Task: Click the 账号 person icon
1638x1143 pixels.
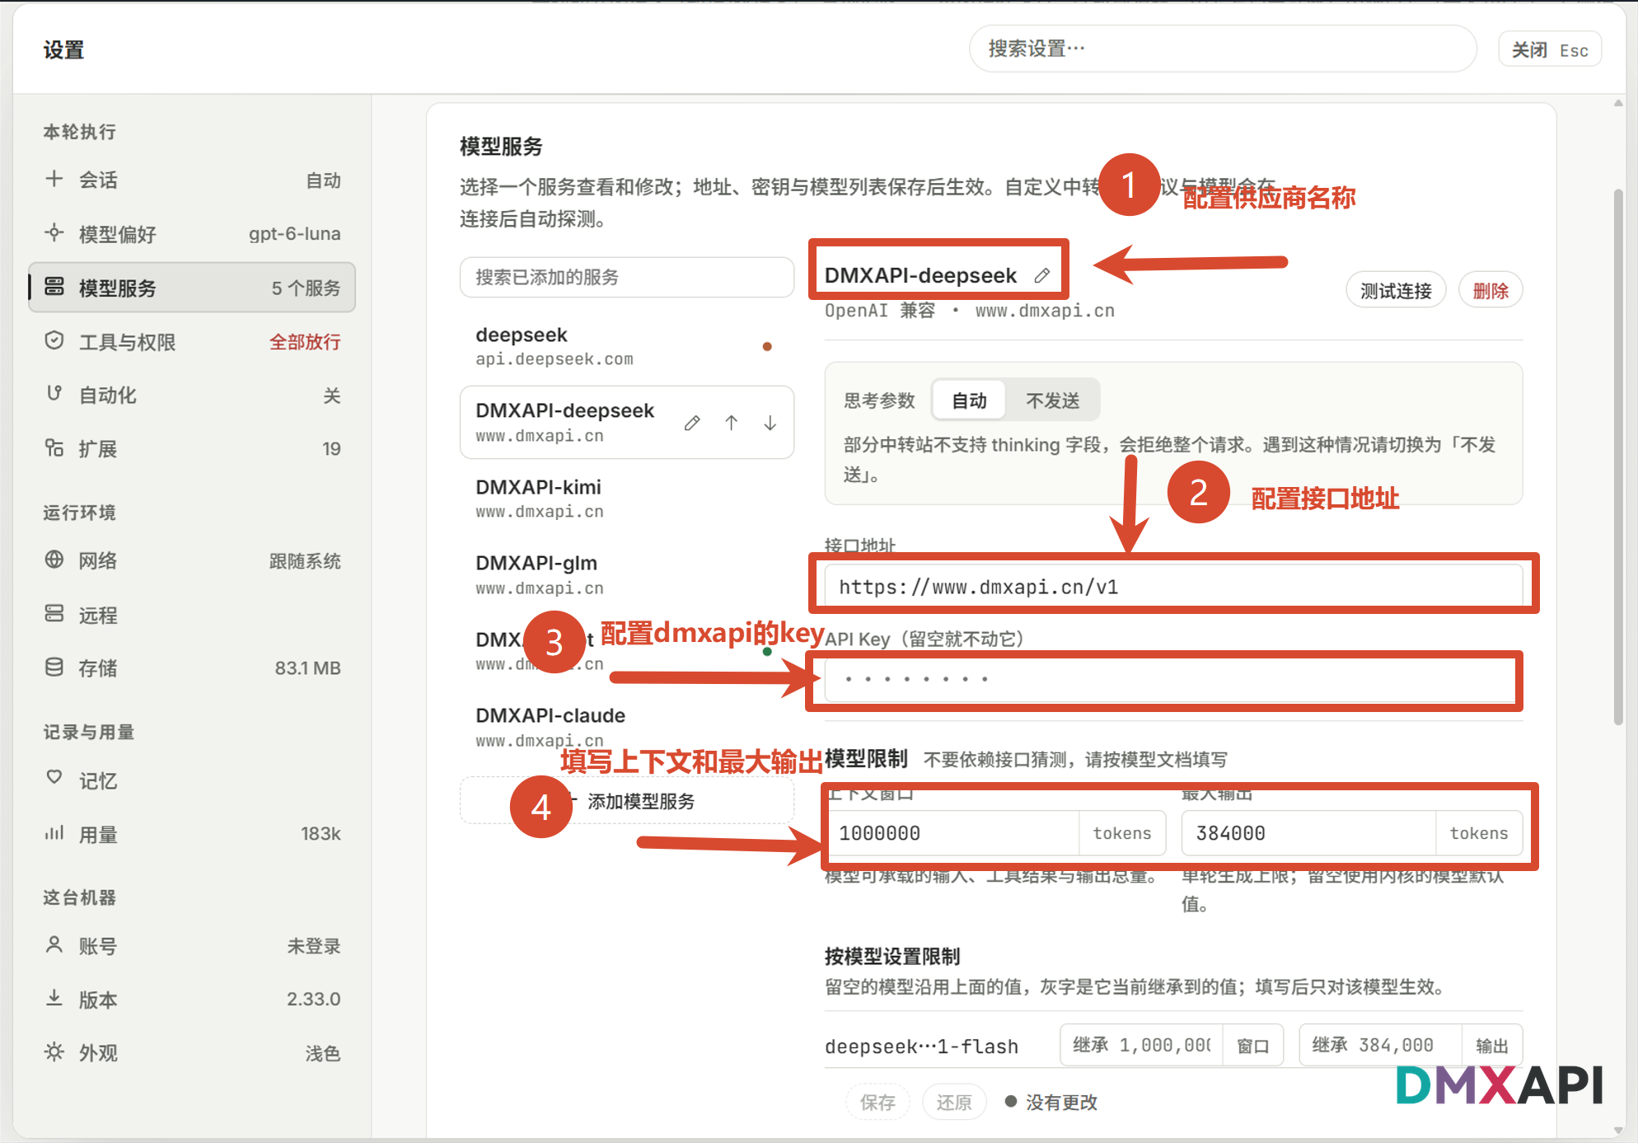Action: [x=54, y=945]
